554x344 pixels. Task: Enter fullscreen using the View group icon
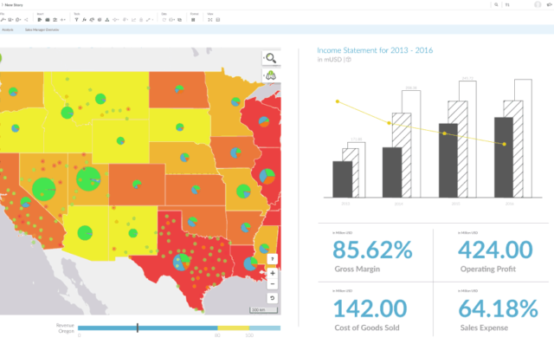click(x=210, y=20)
